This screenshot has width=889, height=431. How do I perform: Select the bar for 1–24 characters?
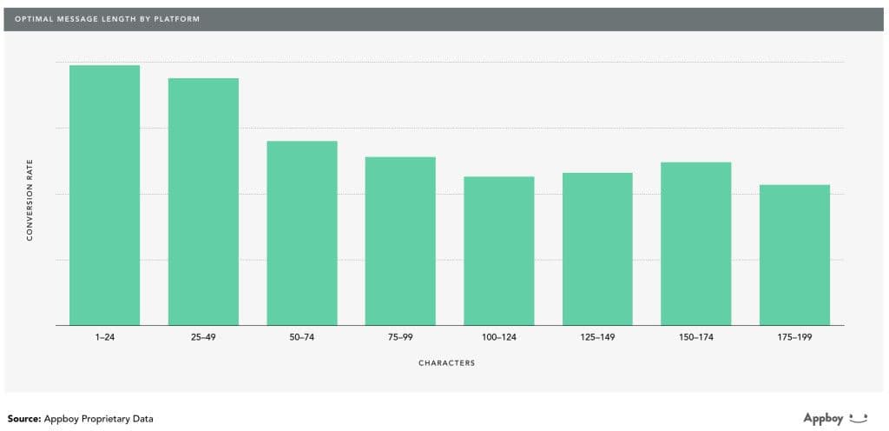104,196
